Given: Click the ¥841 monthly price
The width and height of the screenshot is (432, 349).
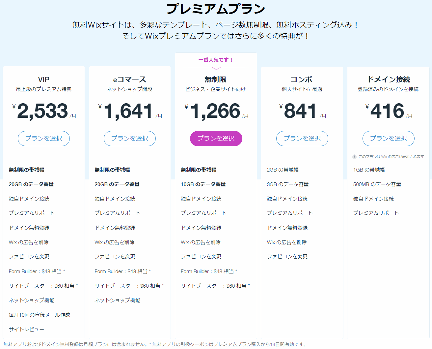Looking at the screenshot, I should click(x=302, y=111).
